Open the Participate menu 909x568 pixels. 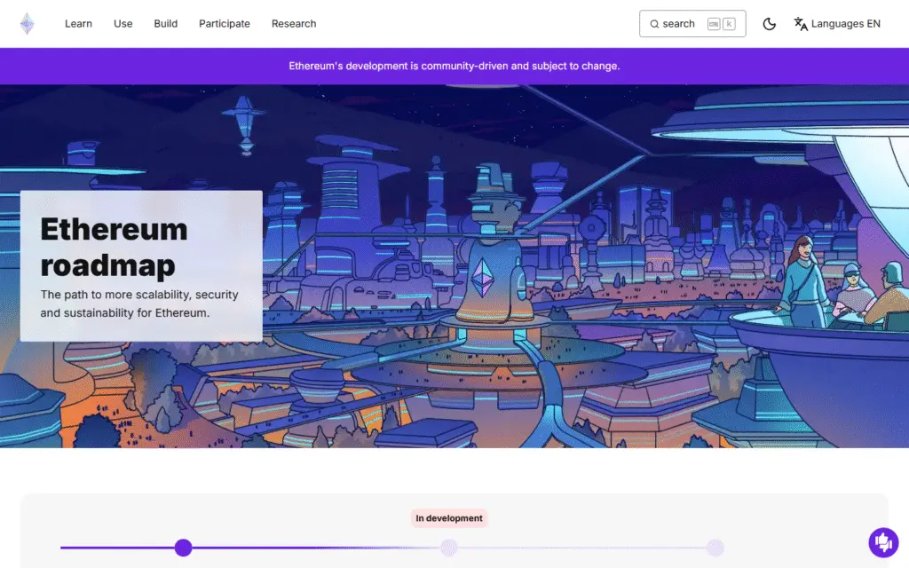[x=225, y=24]
